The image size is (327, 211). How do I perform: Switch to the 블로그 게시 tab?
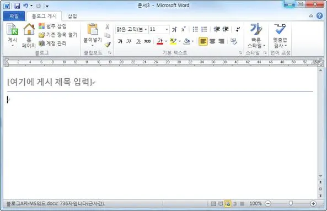click(44, 16)
